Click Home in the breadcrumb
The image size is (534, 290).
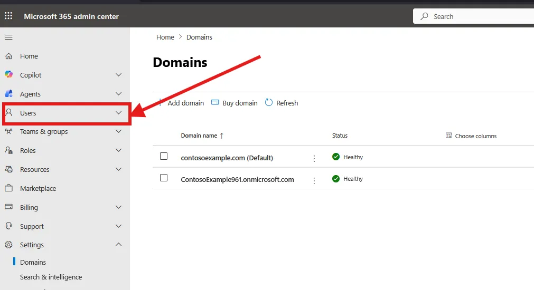pos(165,37)
